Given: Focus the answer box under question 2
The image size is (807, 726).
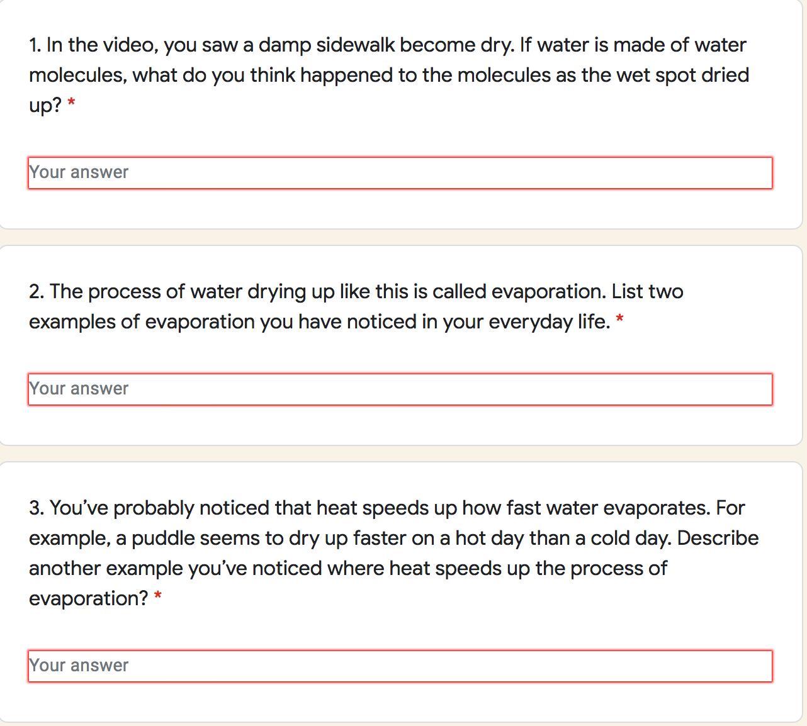Looking at the screenshot, I should pos(400,389).
